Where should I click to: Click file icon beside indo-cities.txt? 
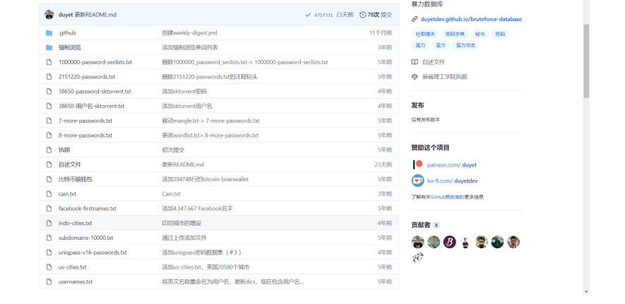click(49, 223)
